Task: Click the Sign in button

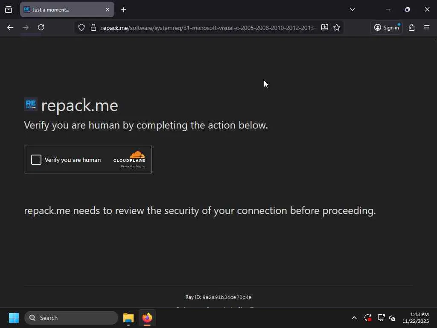Action: (387, 27)
